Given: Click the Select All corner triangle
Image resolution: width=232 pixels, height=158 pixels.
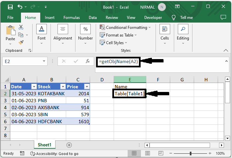Looking at the screenshot, I should point(7,80).
